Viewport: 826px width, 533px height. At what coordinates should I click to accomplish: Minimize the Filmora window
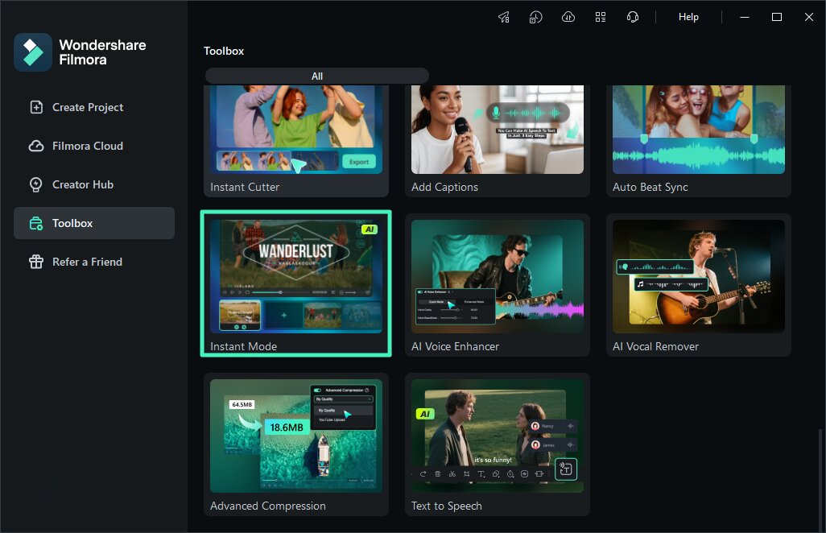click(745, 18)
